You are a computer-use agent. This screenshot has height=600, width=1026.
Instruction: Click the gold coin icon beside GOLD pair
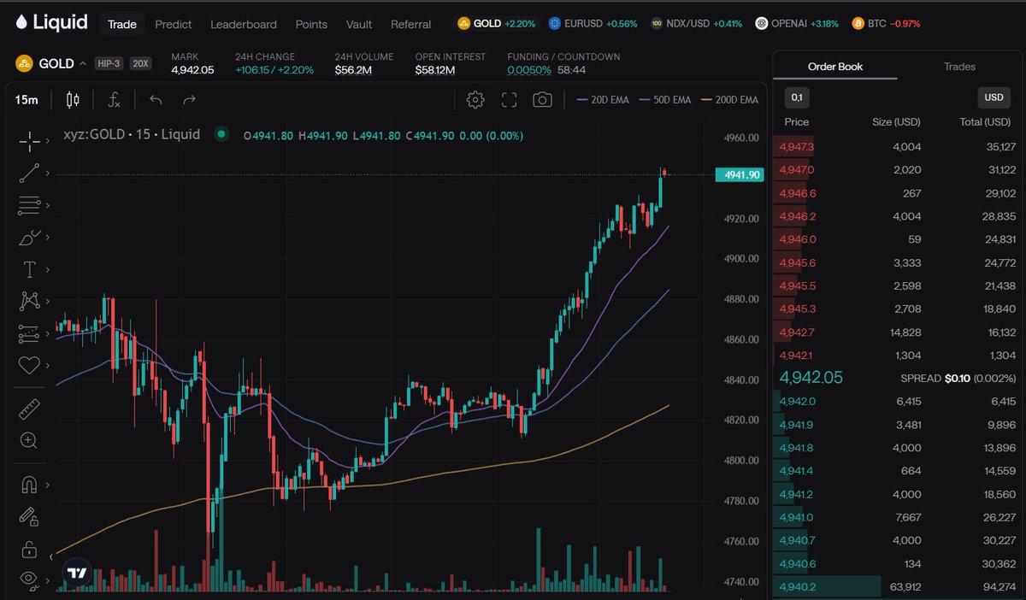(x=24, y=63)
